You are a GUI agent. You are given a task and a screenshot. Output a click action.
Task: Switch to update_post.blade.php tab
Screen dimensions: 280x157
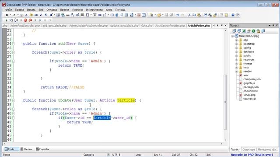[x=124, y=26]
